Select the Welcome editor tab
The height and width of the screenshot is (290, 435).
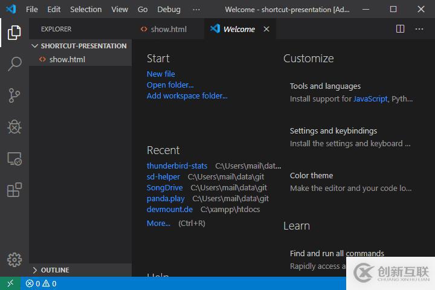pos(239,29)
